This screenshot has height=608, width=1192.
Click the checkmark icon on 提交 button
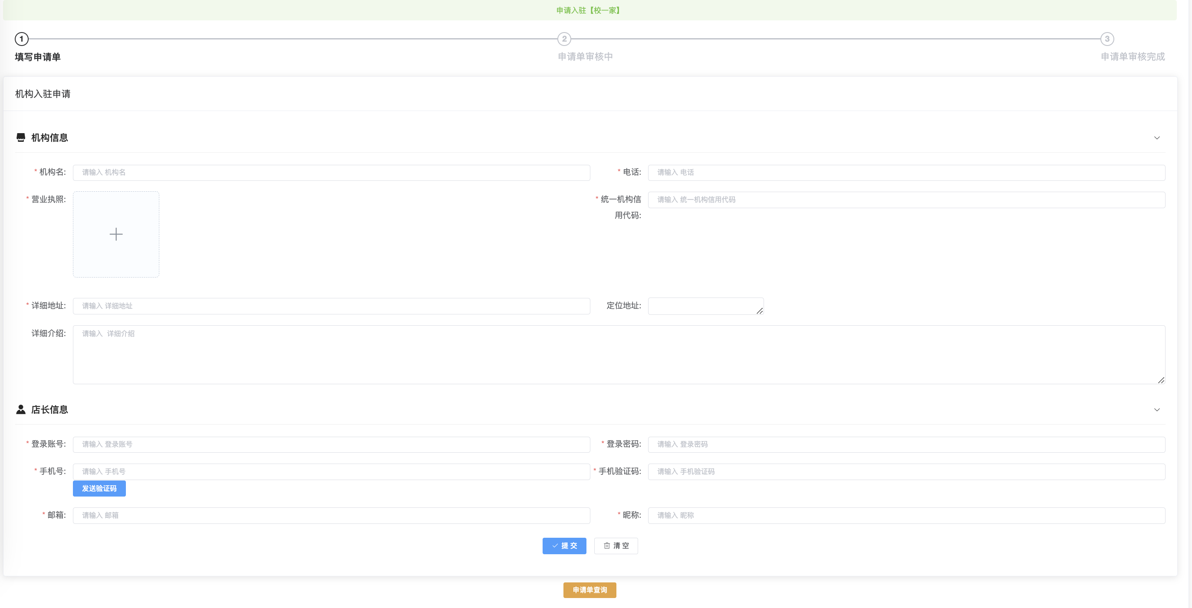(x=555, y=546)
